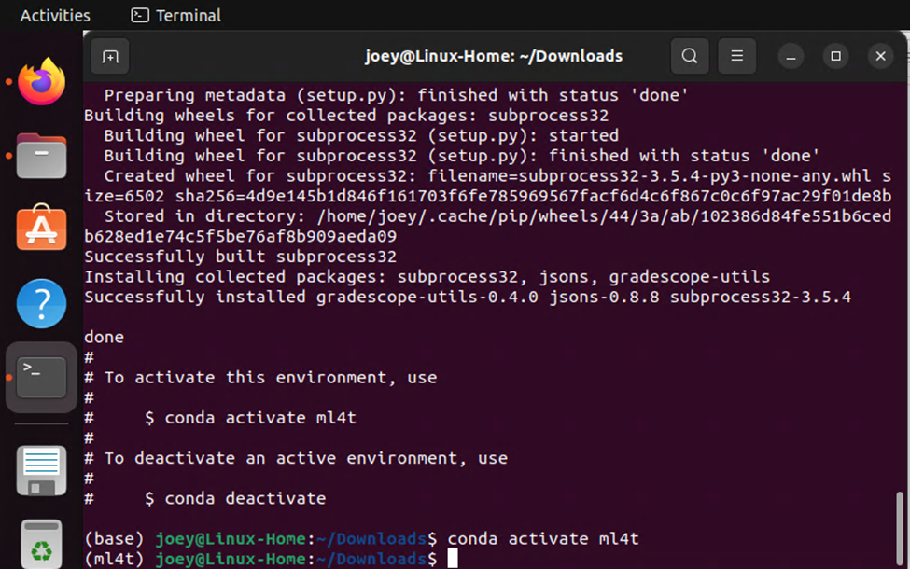The image size is (910, 569).
Task: Open the Files app in dock
Action: (41, 156)
